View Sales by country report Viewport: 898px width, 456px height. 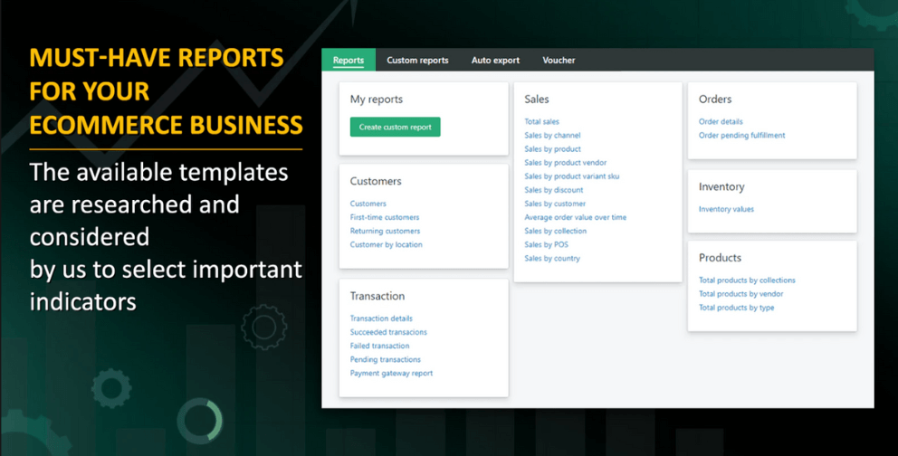[x=552, y=259]
